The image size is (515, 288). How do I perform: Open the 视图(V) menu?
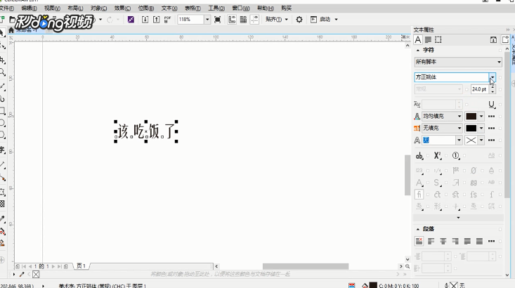coord(52,8)
